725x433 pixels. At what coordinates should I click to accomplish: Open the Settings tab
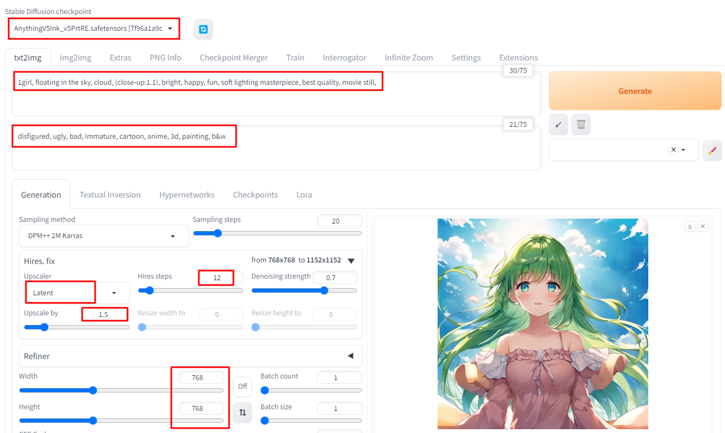(466, 57)
